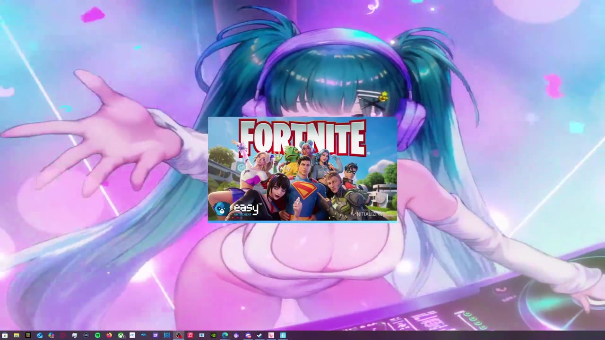Click the Fortnite splash screen artwork
Viewport: 605px width, 340px height.
[302, 169]
